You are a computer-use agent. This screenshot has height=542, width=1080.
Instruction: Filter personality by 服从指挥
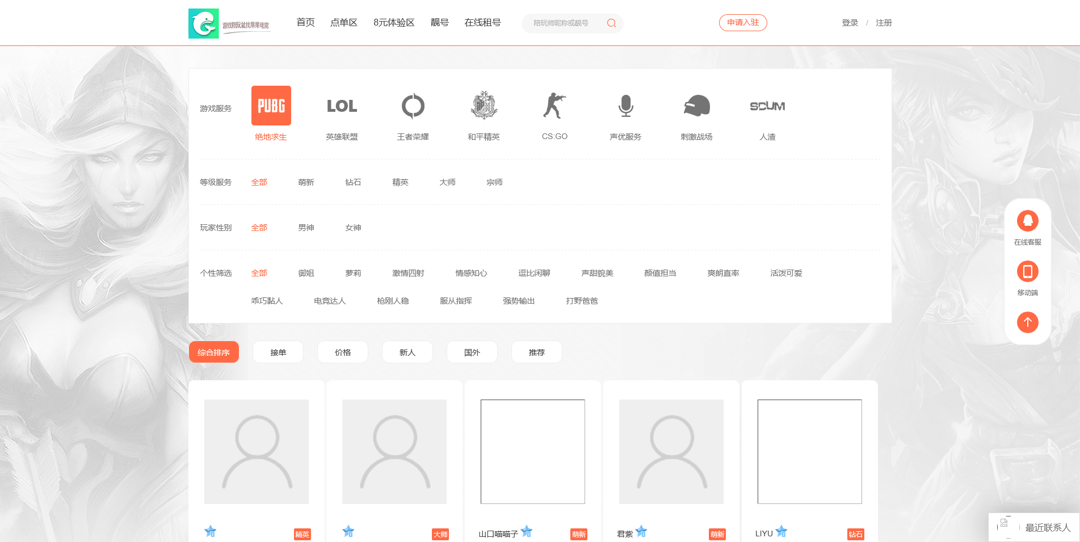(x=456, y=301)
